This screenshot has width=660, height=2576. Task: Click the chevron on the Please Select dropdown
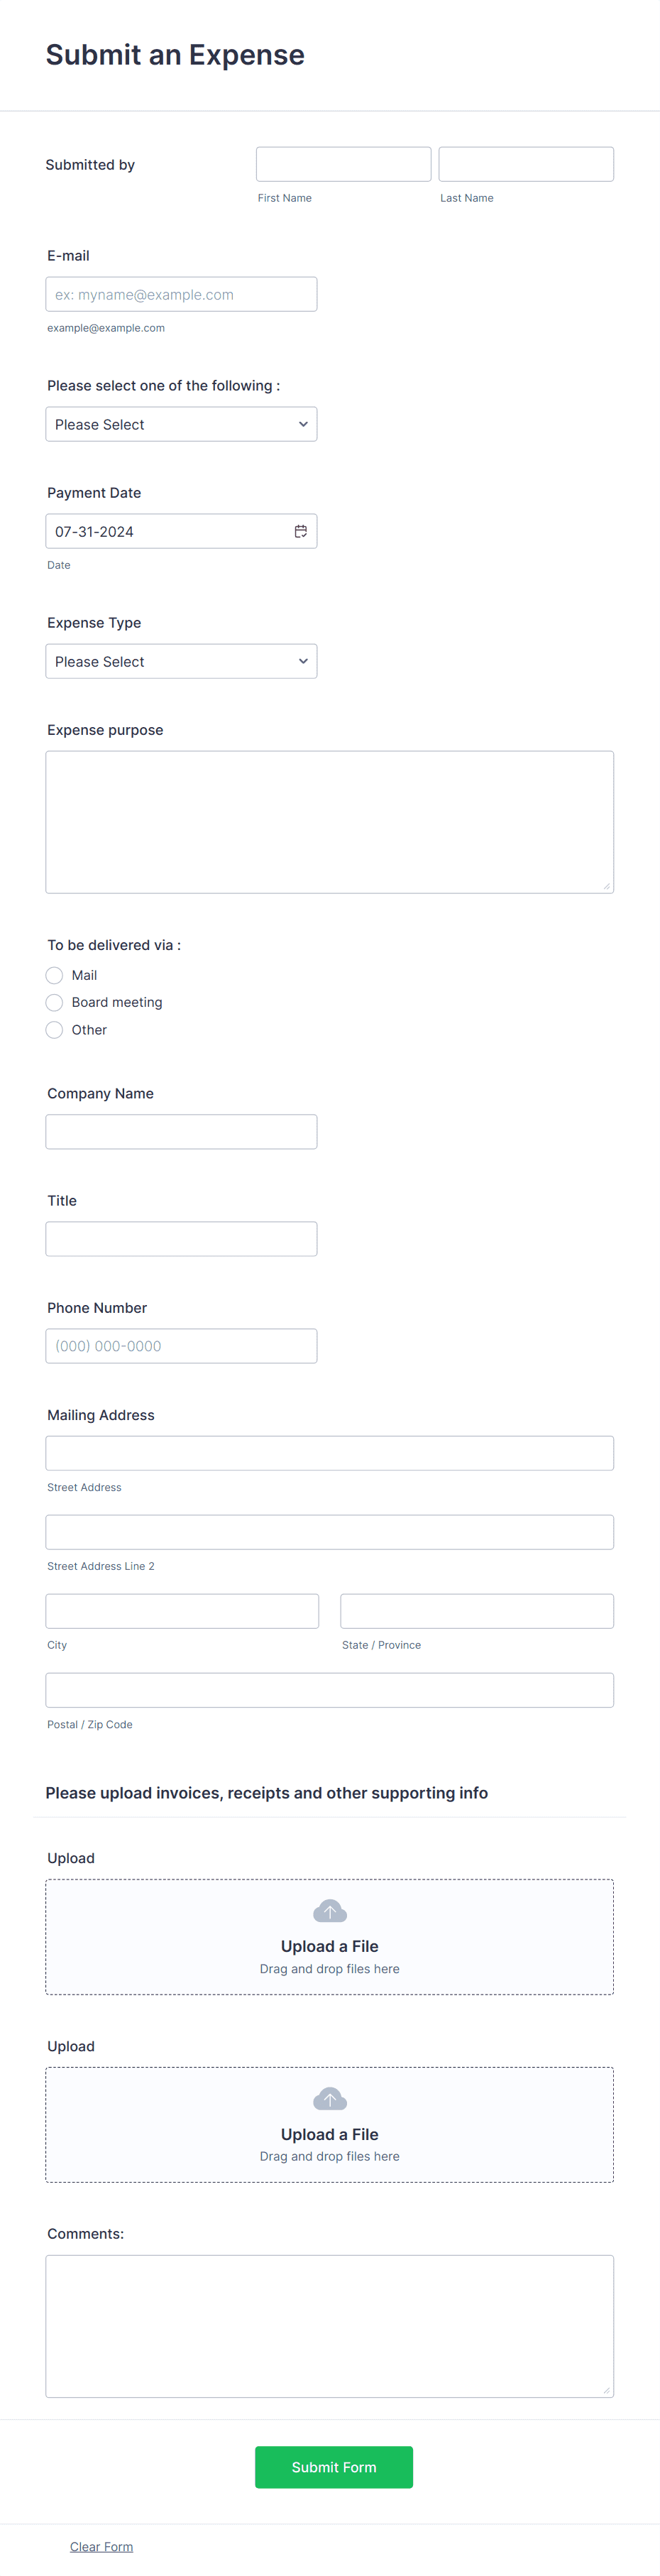(303, 424)
